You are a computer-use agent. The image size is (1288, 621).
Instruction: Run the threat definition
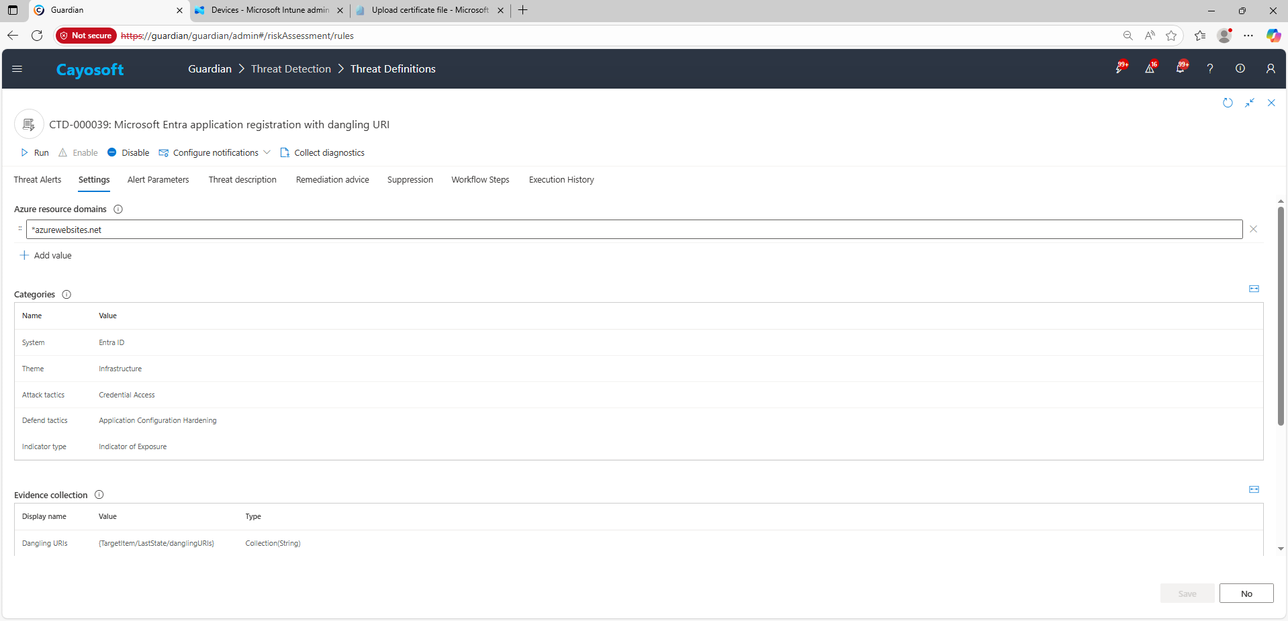pos(35,153)
